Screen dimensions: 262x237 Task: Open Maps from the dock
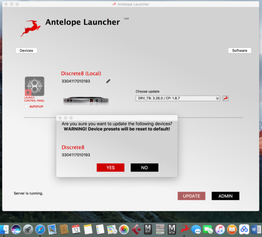click(112, 229)
